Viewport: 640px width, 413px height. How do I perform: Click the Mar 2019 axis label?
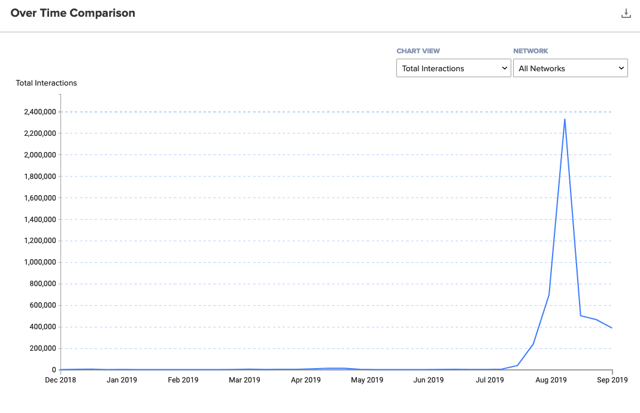pos(244,380)
